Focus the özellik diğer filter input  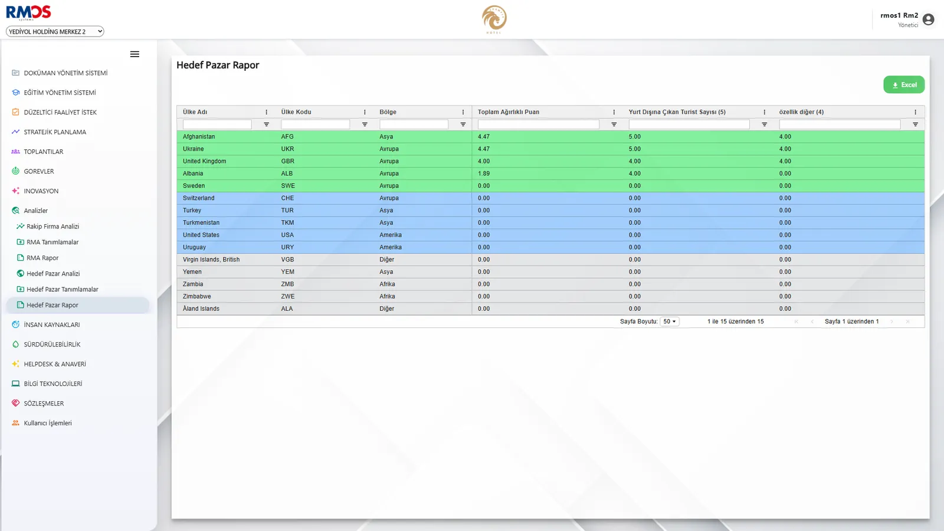pyautogui.click(x=840, y=124)
